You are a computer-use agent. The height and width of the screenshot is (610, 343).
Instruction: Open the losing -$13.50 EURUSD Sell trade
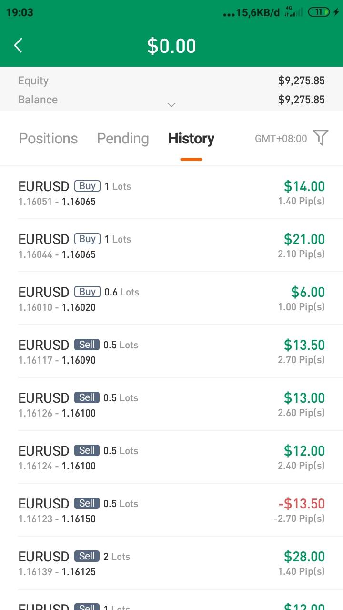171,510
